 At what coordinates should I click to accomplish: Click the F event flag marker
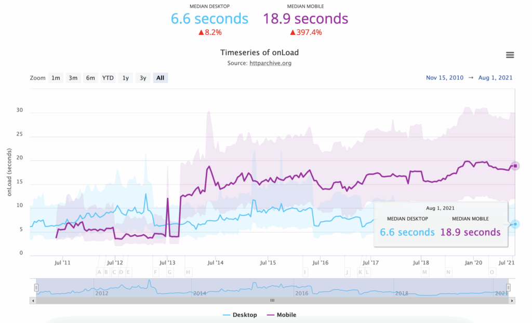(x=156, y=272)
